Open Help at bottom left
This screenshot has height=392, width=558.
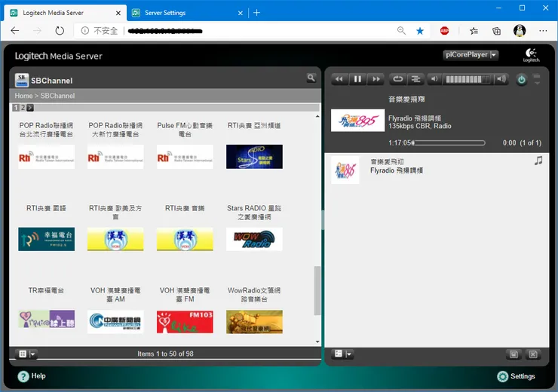click(x=32, y=376)
